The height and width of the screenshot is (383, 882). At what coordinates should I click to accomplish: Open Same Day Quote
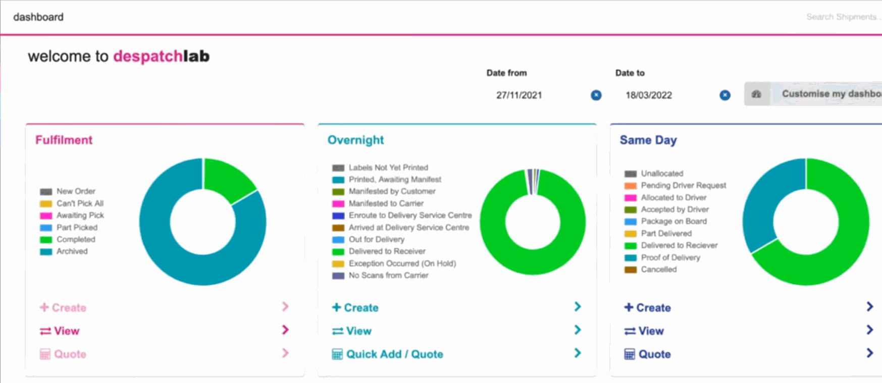click(648, 354)
